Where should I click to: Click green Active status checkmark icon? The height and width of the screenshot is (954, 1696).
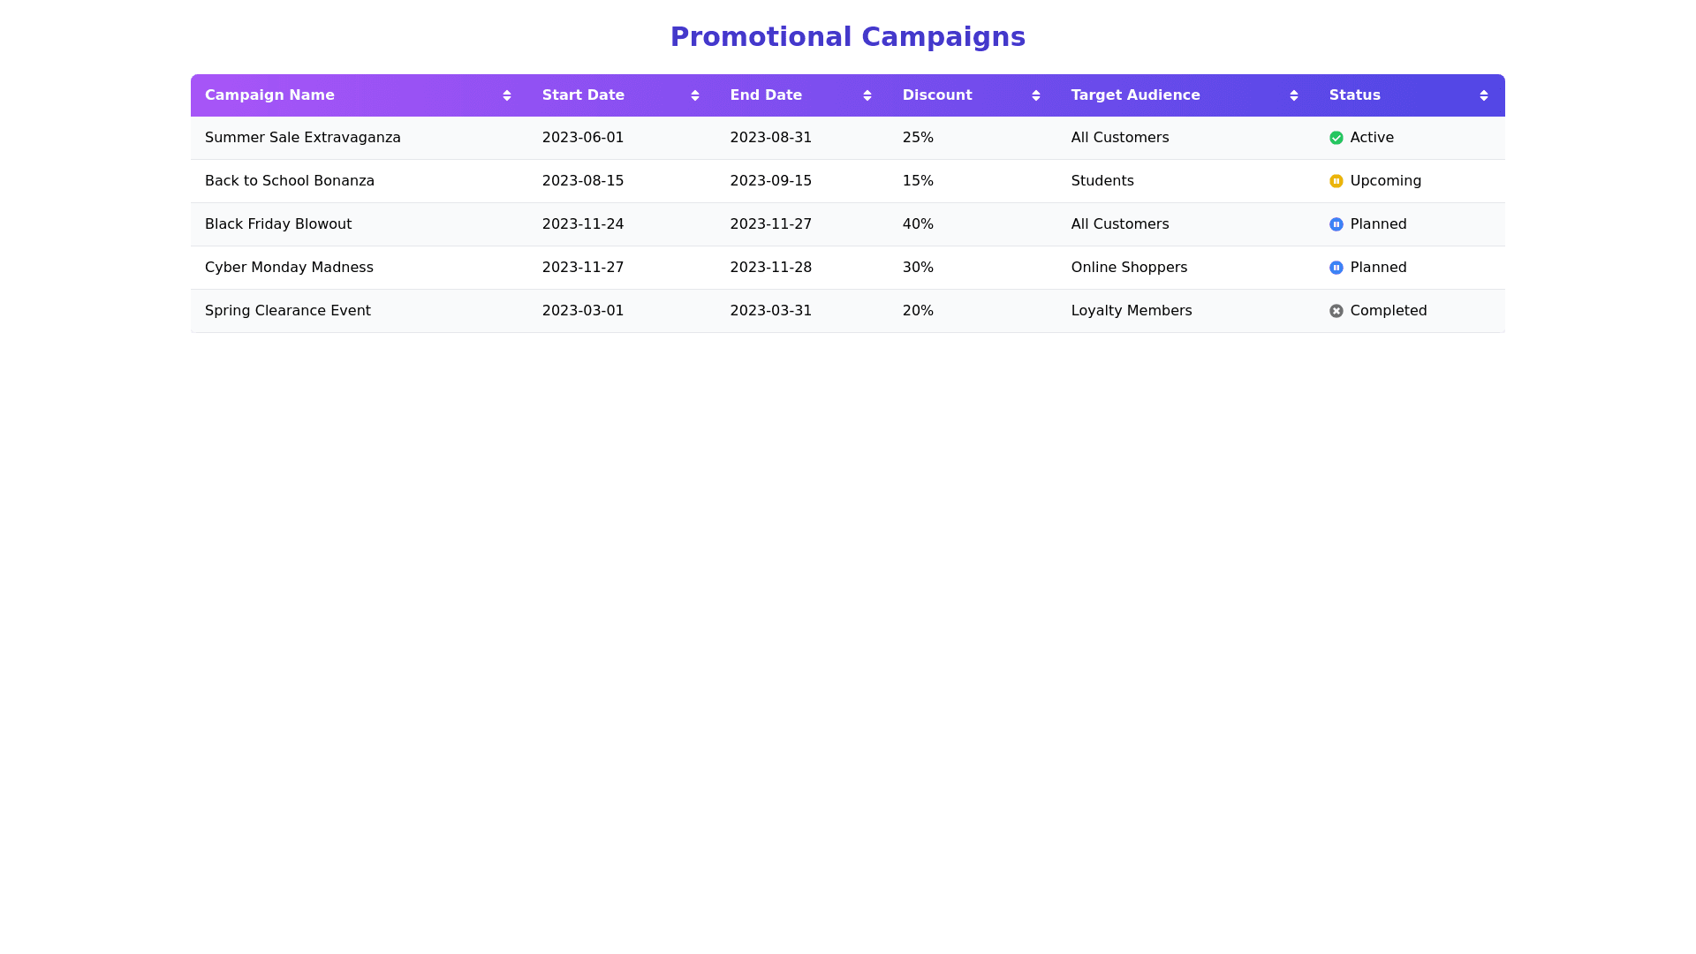1336,138
